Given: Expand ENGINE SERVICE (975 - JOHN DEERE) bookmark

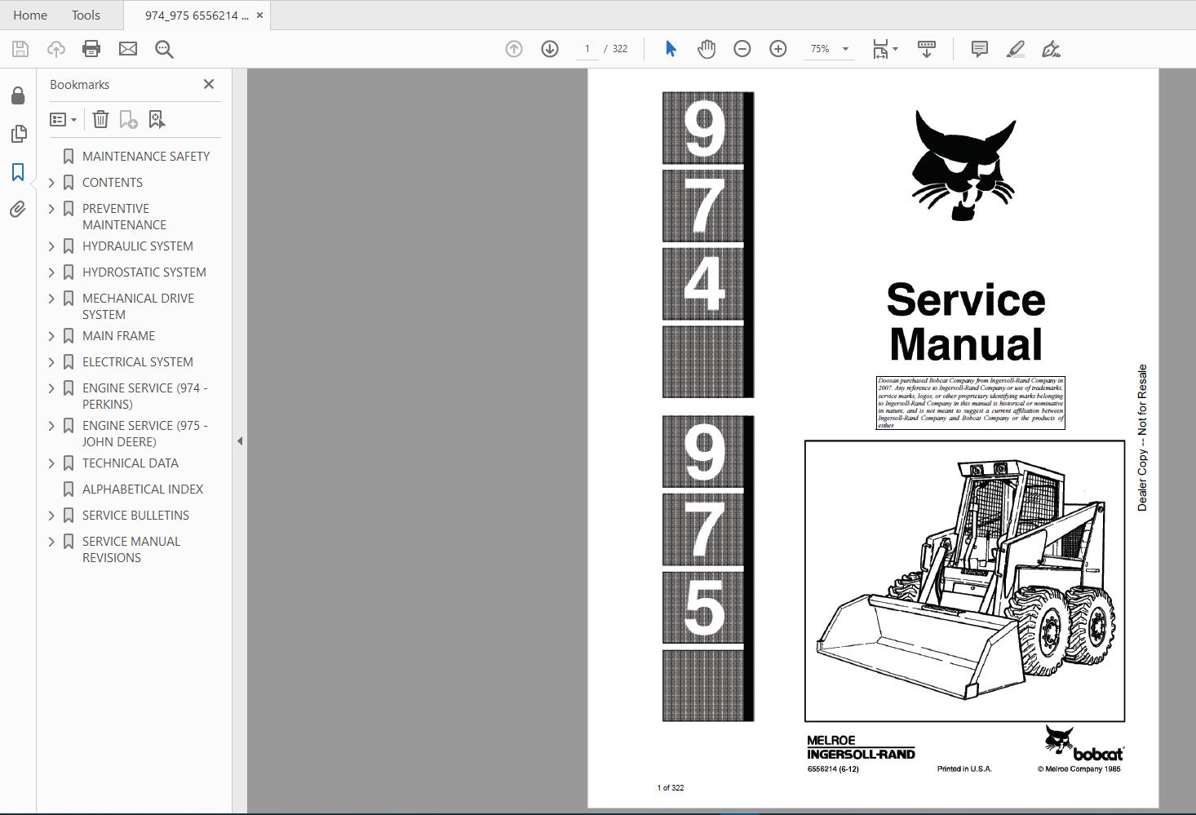Looking at the screenshot, I should 52,426.
